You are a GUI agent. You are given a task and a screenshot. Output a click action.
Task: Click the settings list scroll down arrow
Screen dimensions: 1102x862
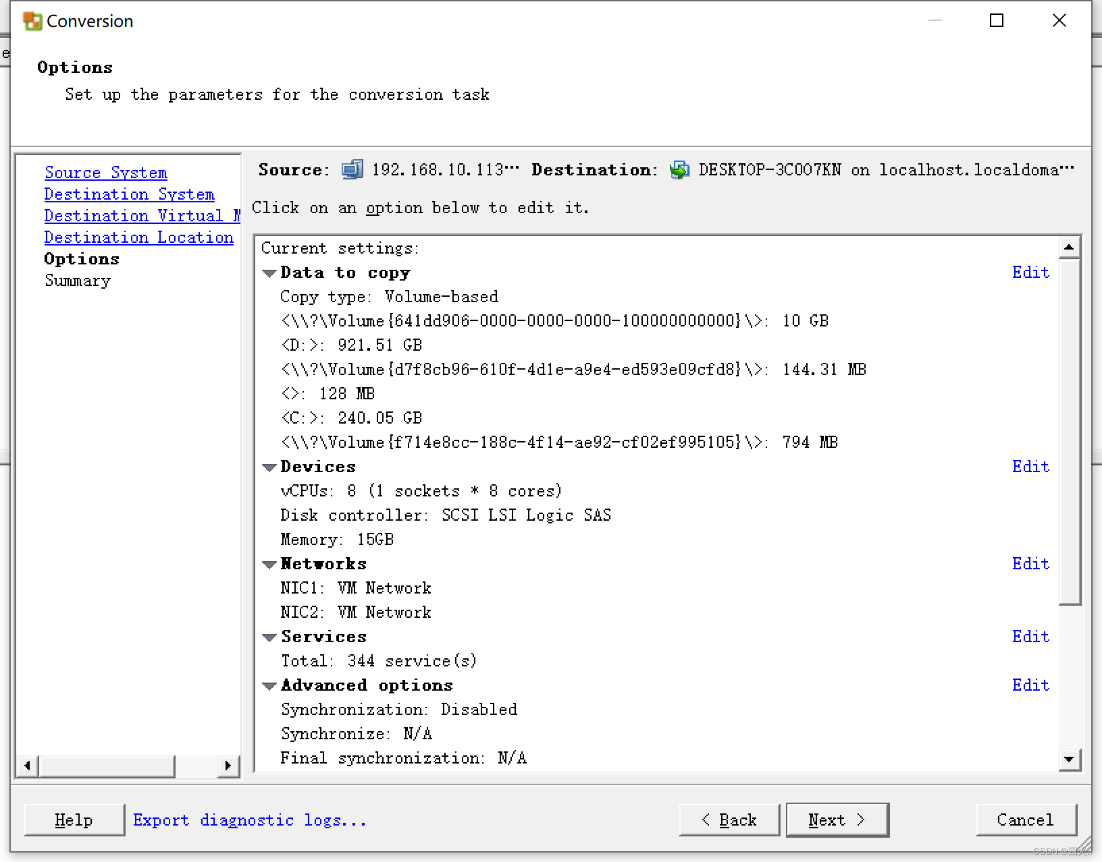pos(1069,759)
